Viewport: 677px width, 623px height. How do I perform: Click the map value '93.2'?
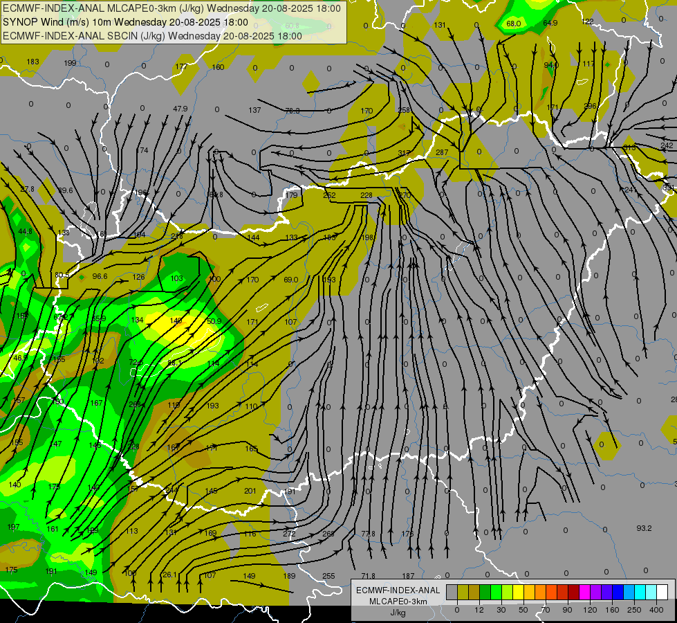[x=644, y=528]
